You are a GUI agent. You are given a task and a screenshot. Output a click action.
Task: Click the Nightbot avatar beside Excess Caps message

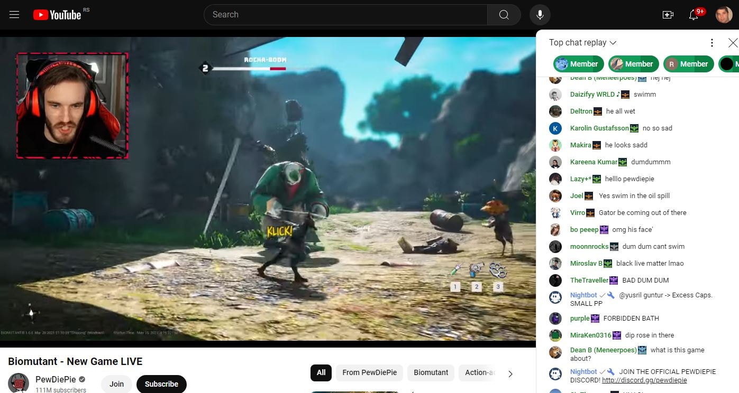pyautogui.click(x=555, y=297)
